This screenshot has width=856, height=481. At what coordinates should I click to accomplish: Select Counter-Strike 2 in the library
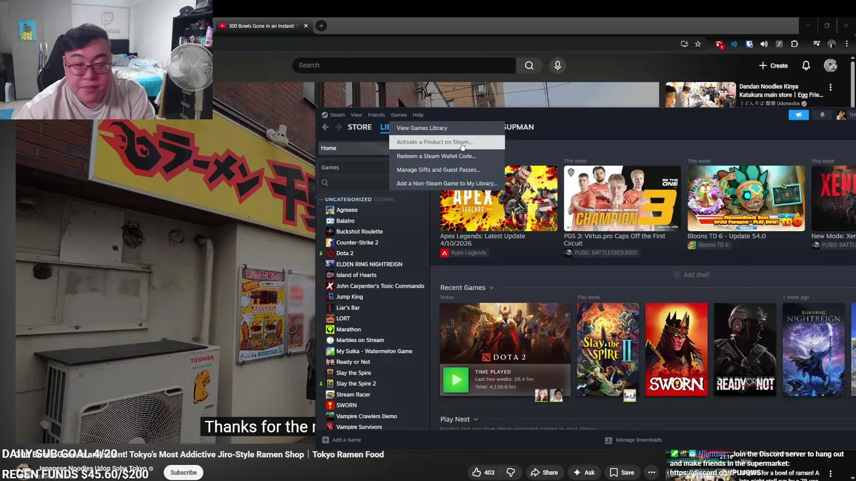click(357, 243)
